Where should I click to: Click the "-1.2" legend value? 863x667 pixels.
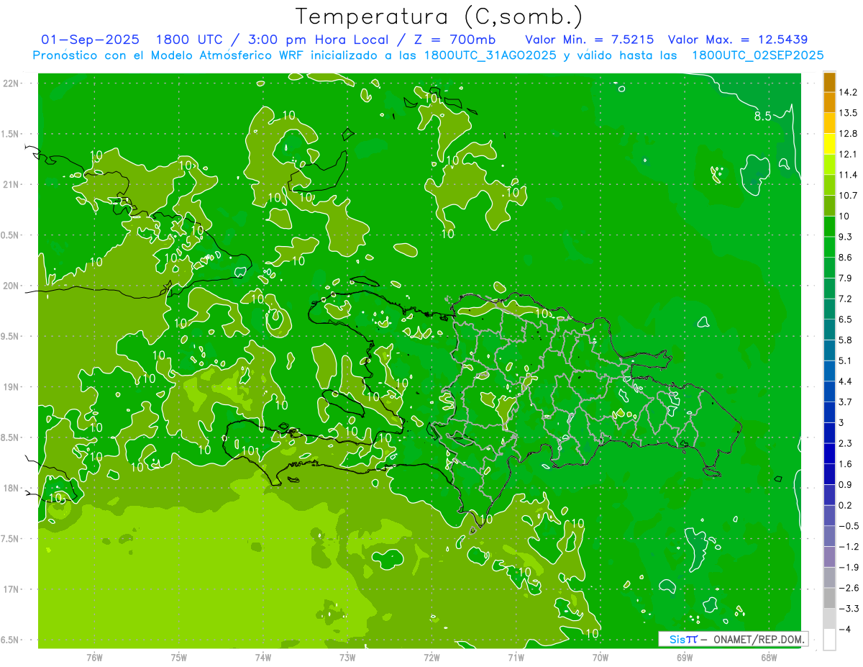point(849,547)
